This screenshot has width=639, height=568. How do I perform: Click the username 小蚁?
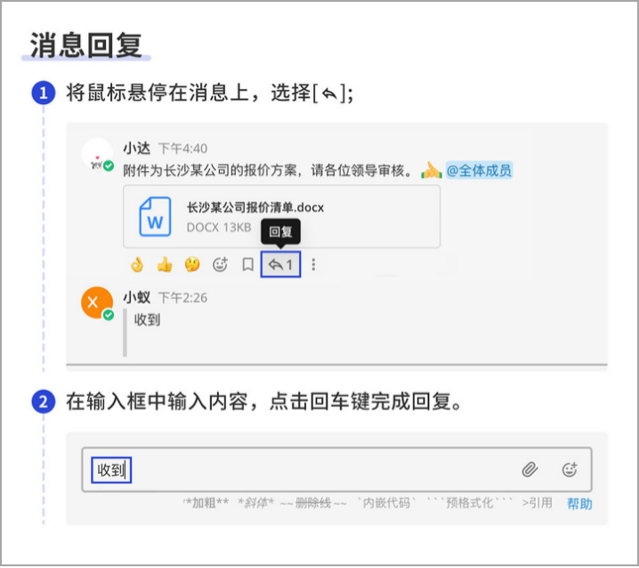coord(137,297)
